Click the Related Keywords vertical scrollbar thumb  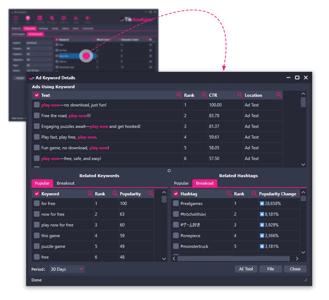(164, 199)
